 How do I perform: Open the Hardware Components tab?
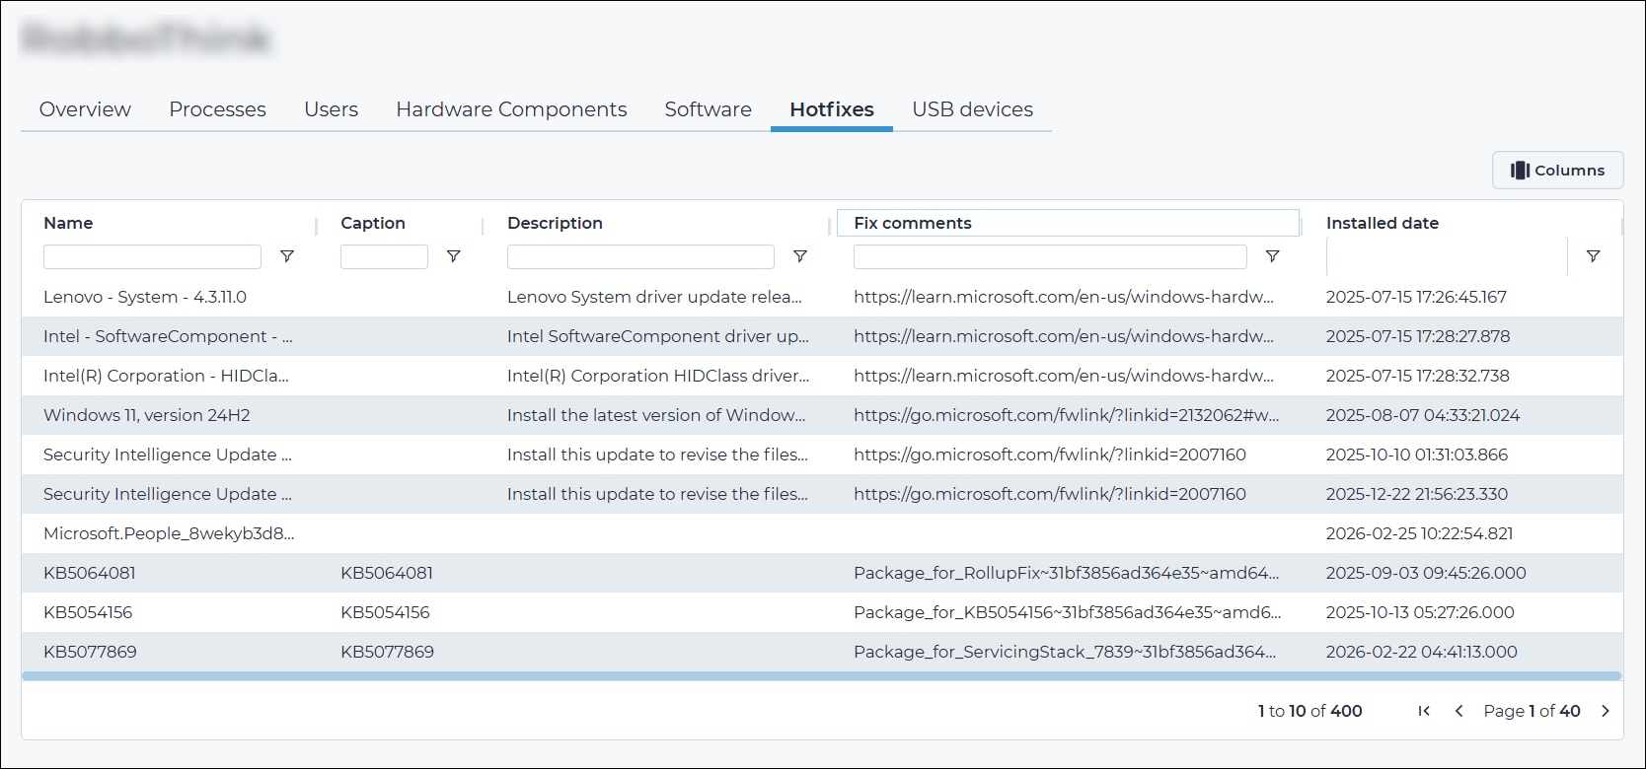point(511,109)
